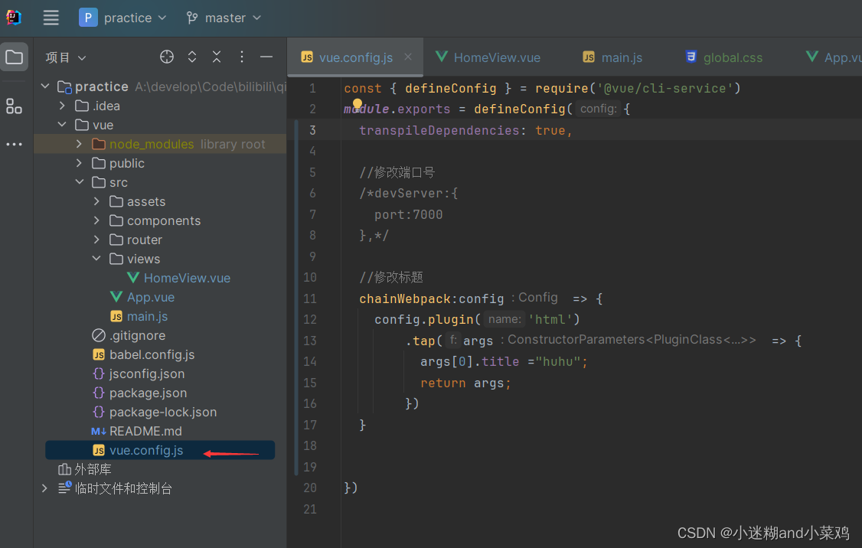Click the 'chainWebpack' property name

pyautogui.click(x=405, y=298)
